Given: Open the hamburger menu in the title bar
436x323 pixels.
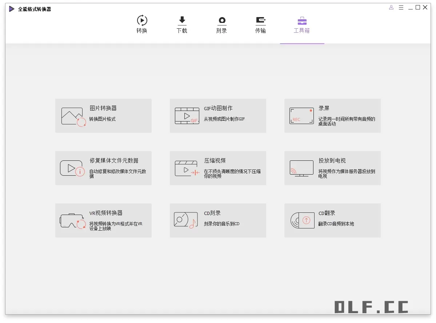Looking at the screenshot, I should [x=401, y=7].
